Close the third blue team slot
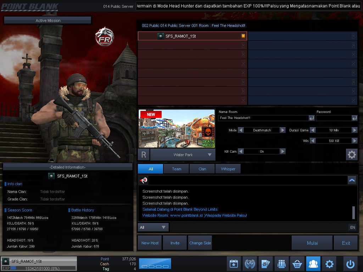 tap(353, 54)
